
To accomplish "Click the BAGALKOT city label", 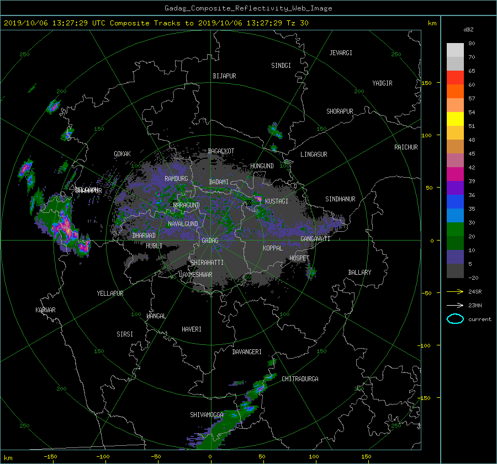I will click(x=221, y=151).
